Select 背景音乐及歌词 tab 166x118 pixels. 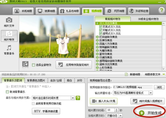13,81
